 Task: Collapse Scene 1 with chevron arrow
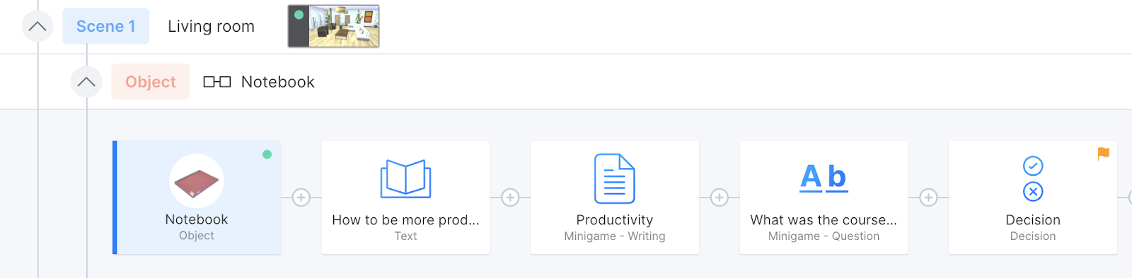click(37, 27)
